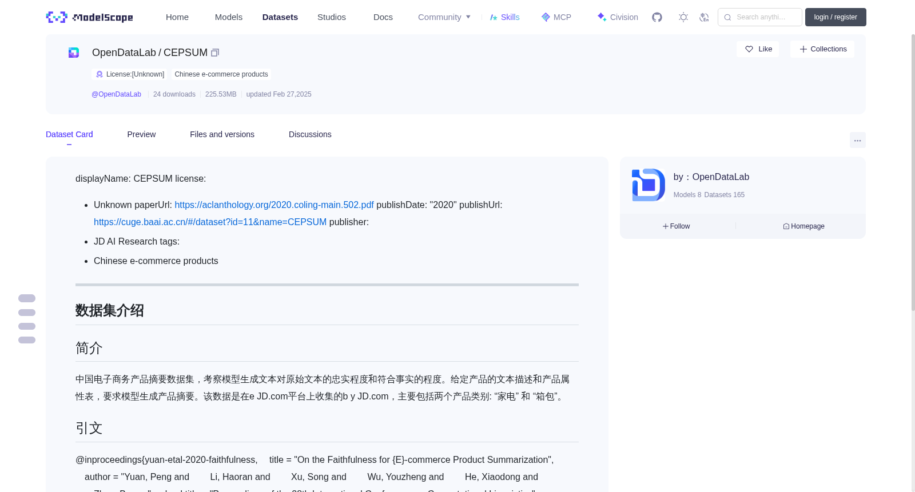Go to Studios in navigation
The width and height of the screenshot is (915, 492).
tap(332, 17)
